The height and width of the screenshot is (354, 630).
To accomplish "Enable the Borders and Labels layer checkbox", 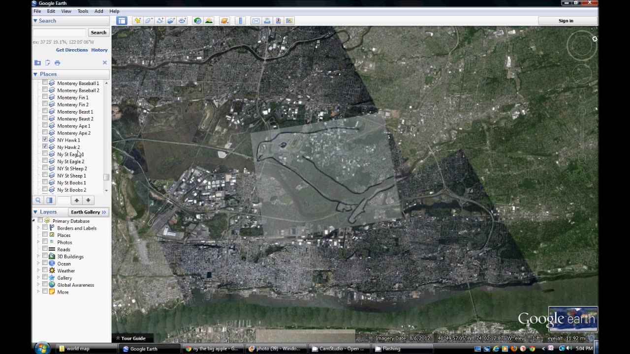I will pos(45,228).
